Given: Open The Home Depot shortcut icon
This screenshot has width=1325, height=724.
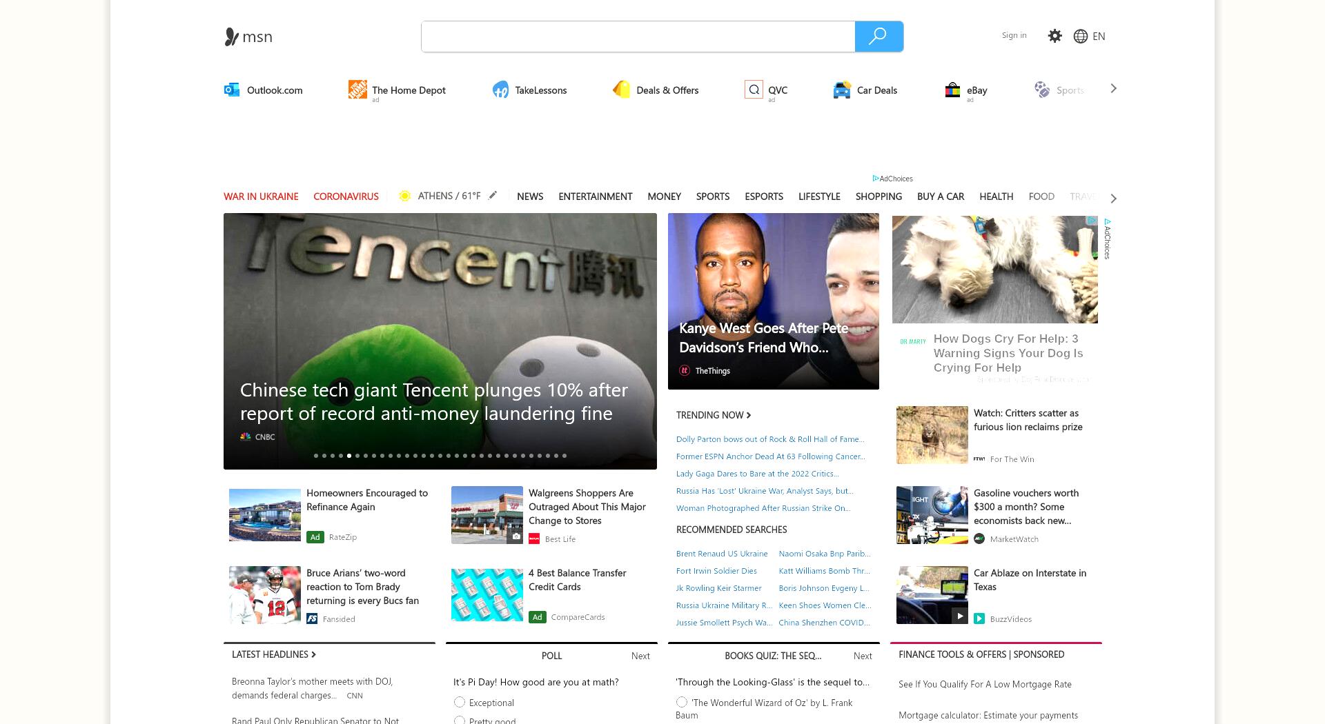Looking at the screenshot, I should click(357, 89).
